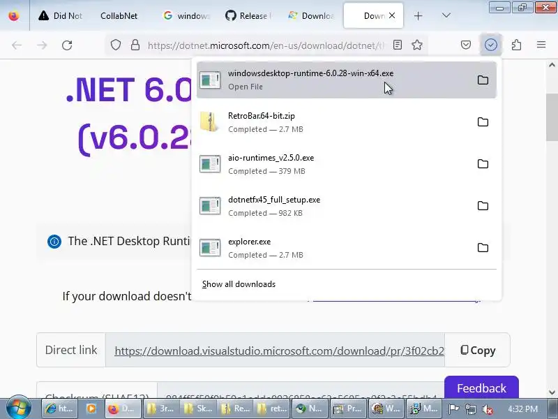Open the 4:32 PM clock

[x=522, y=409]
